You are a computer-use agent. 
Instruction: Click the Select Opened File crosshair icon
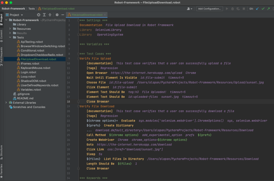pos(38,15)
